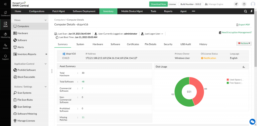Open more navigation items ellipsis
The width and height of the screenshot is (257, 126).
pyautogui.click(x=194, y=11)
